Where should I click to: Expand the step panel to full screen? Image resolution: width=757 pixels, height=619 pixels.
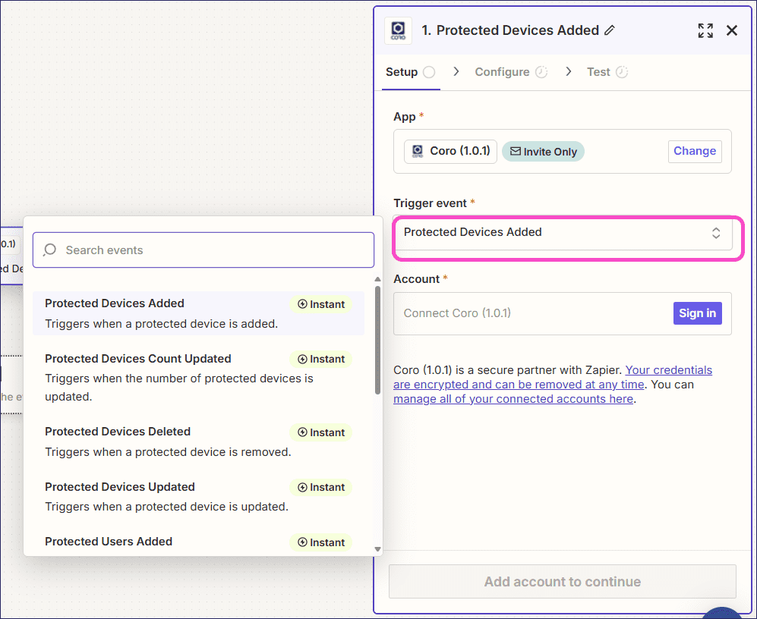[705, 30]
